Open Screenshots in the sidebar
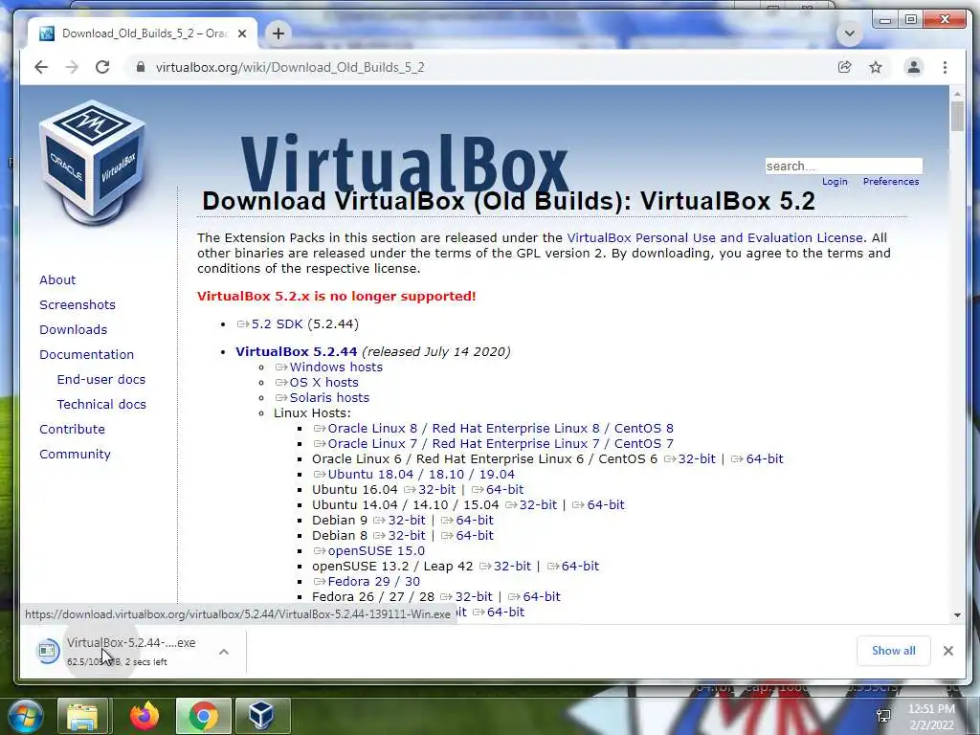The width and height of the screenshot is (980, 735). click(78, 305)
